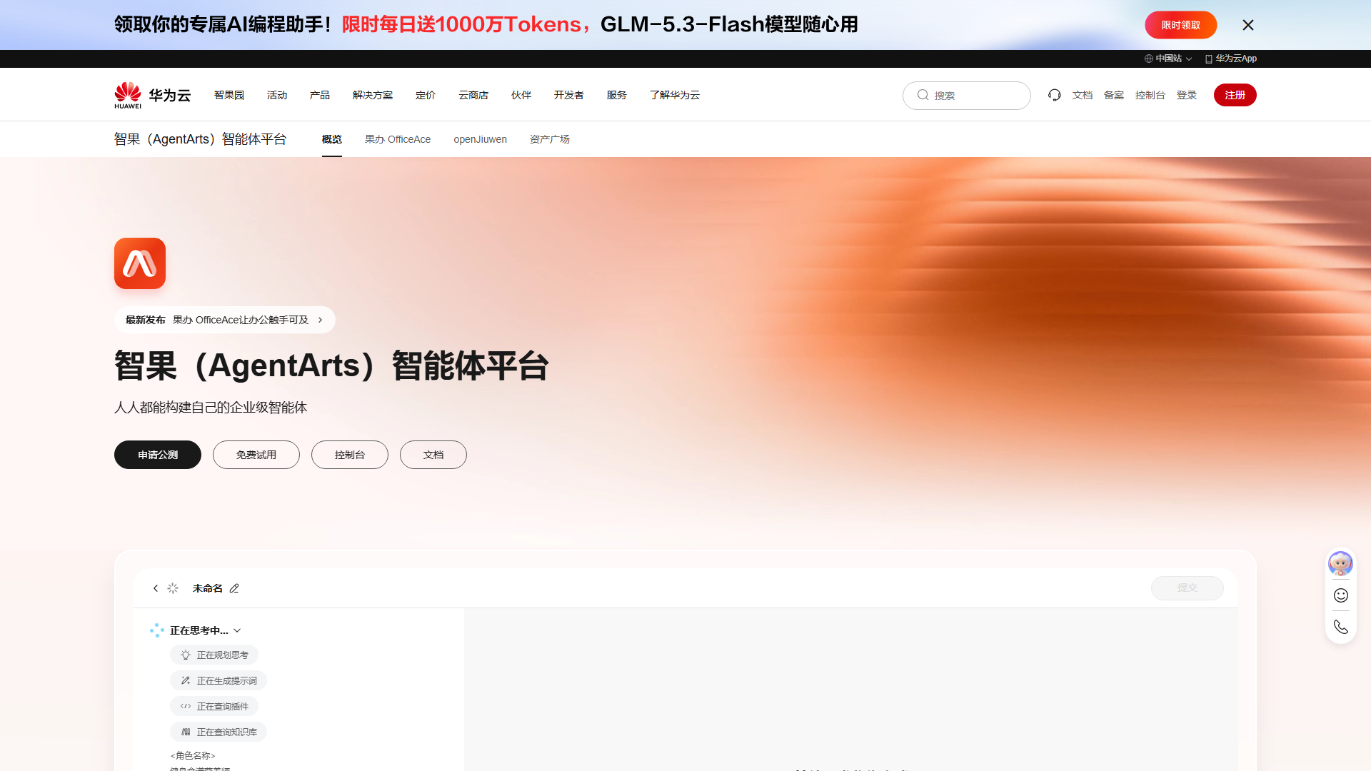
Task: Open the 伙伴 menu
Action: coord(521,95)
